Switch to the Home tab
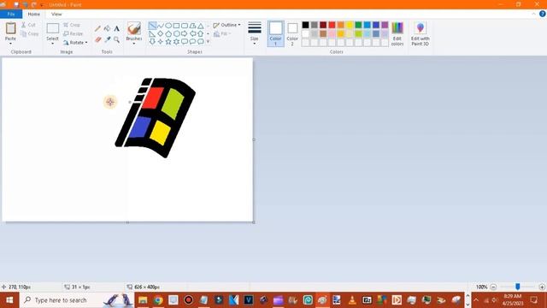Viewport: 547px width, 308px height. pyautogui.click(x=34, y=14)
